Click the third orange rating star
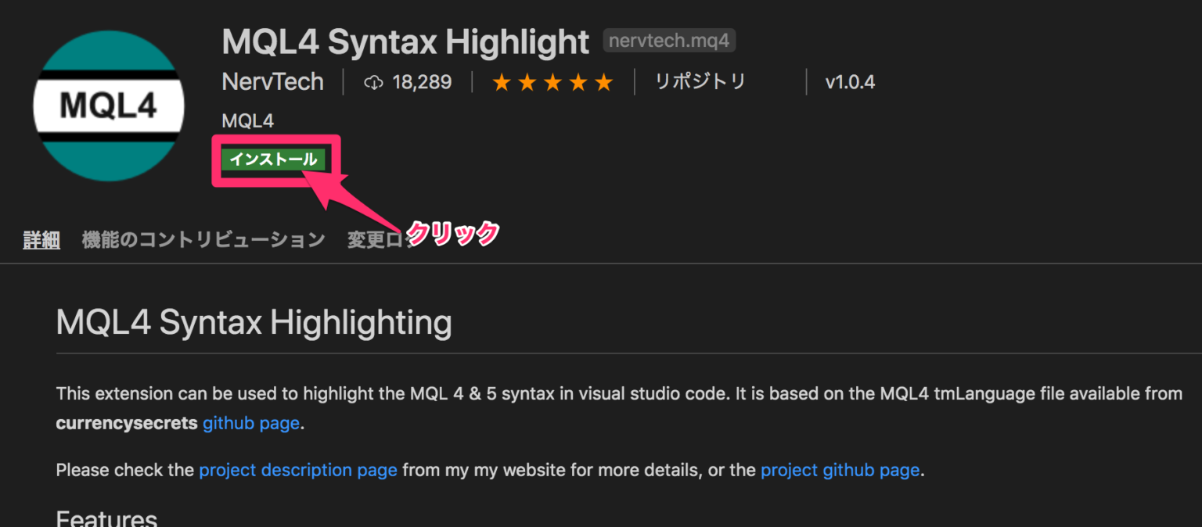The image size is (1202, 527). [553, 82]
